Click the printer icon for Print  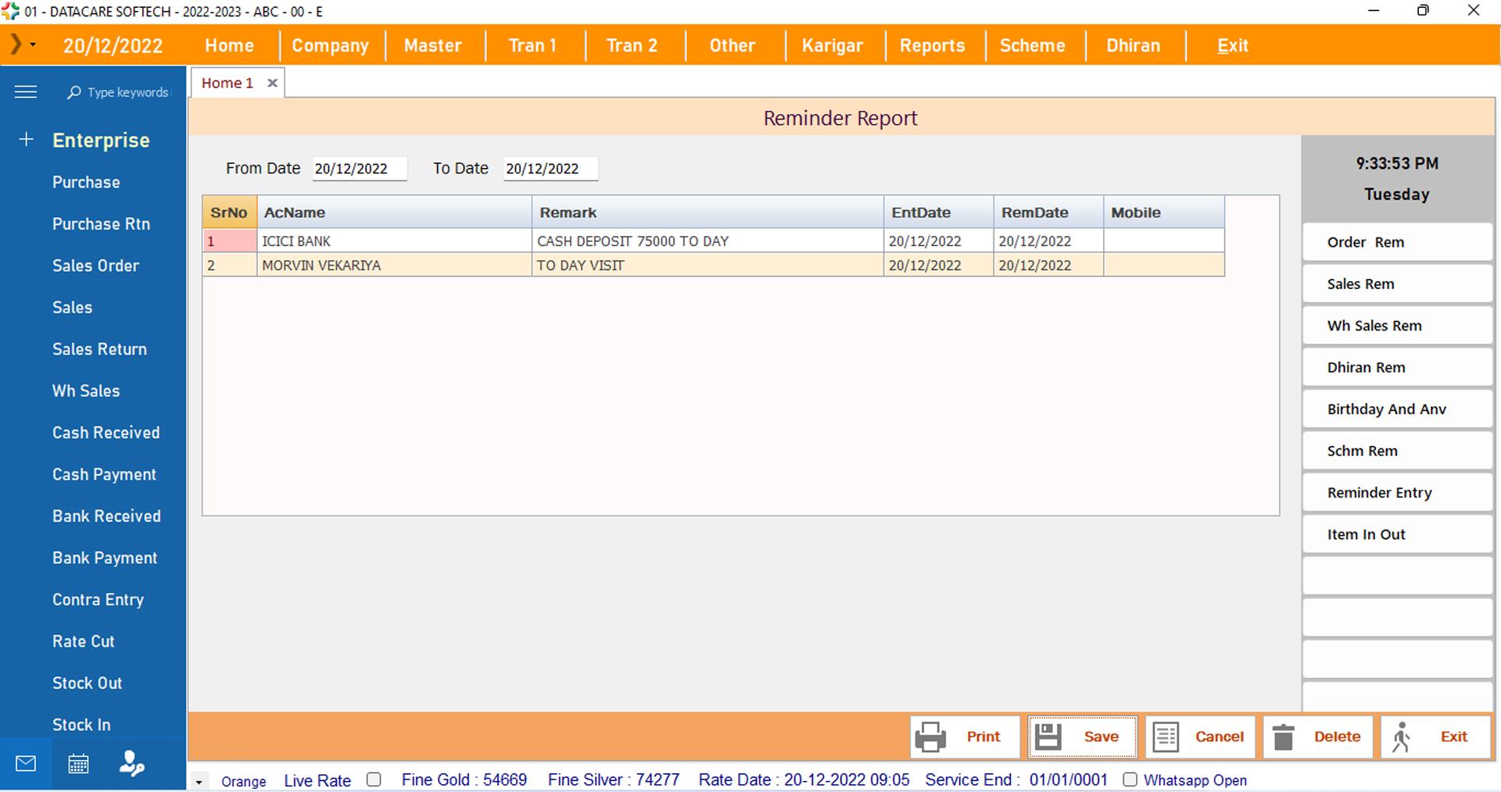930,737
